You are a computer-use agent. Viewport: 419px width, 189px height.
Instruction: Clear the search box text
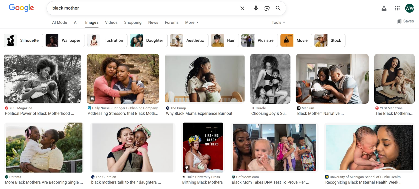[242, 8]
